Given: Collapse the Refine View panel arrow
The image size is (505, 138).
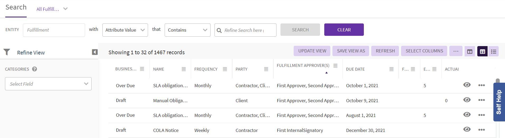Looking at the screenshot, I should click(x=95, y=52).
